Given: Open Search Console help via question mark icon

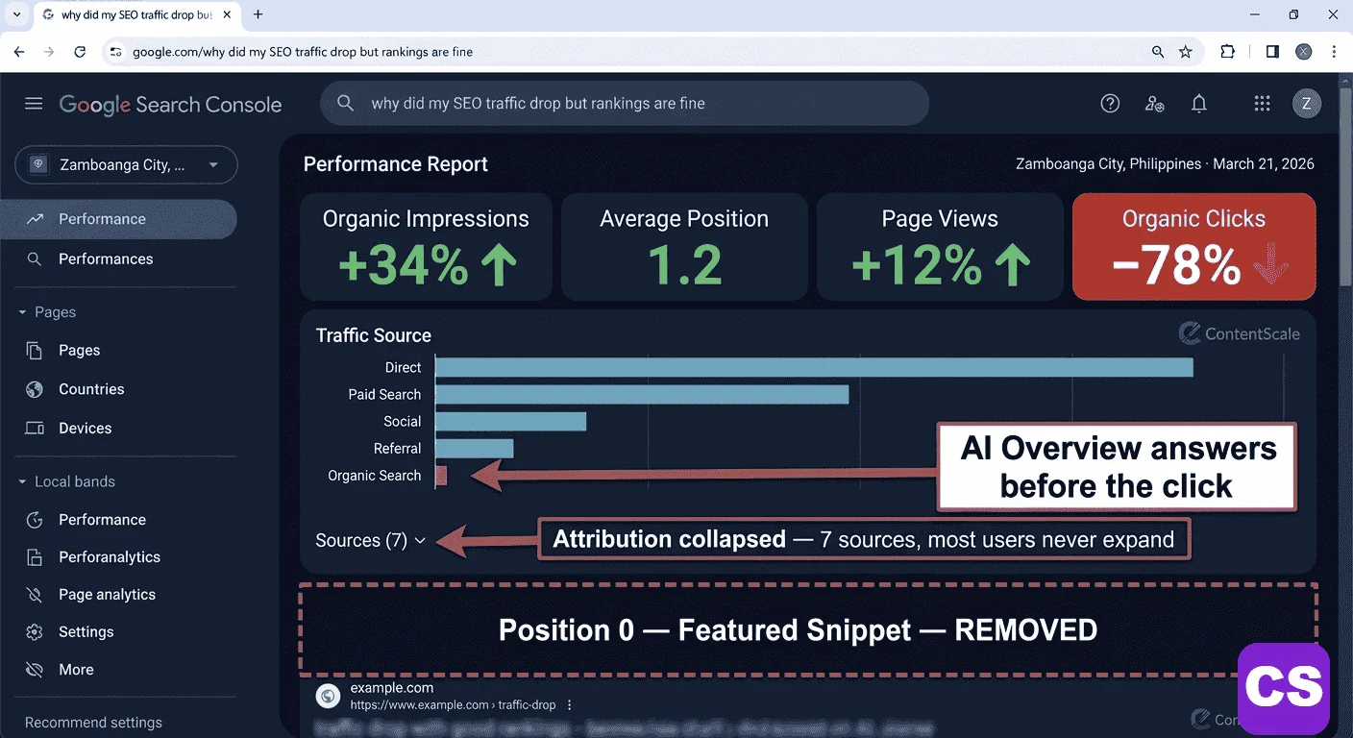Looking at the screenshot, I should pyautogui.click(x=1110, y=103).
